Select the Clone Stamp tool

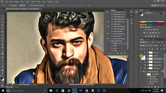[x=2, y=38]
